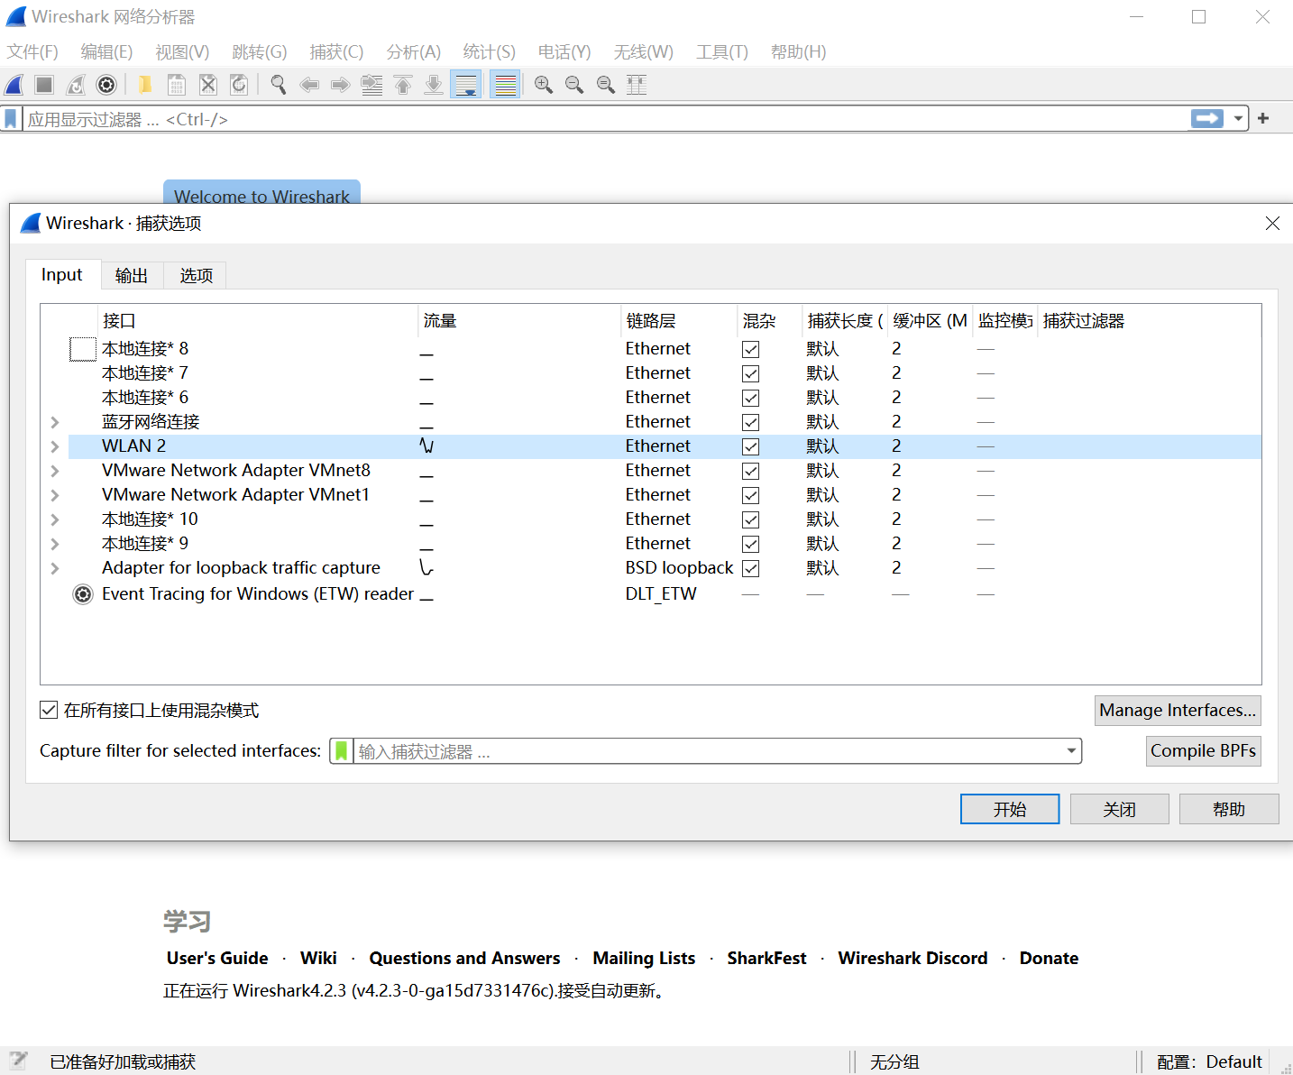
Task: Go back in packet history arrow
Action: [x=309, y=85]
